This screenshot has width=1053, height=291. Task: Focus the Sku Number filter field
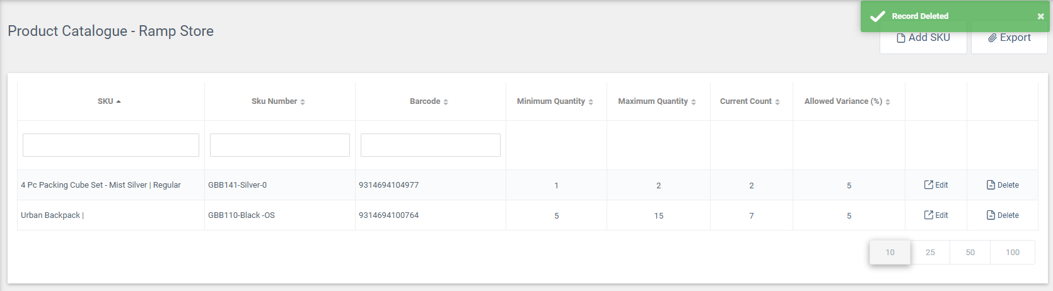pyautogui.click(x=280, y=145)
